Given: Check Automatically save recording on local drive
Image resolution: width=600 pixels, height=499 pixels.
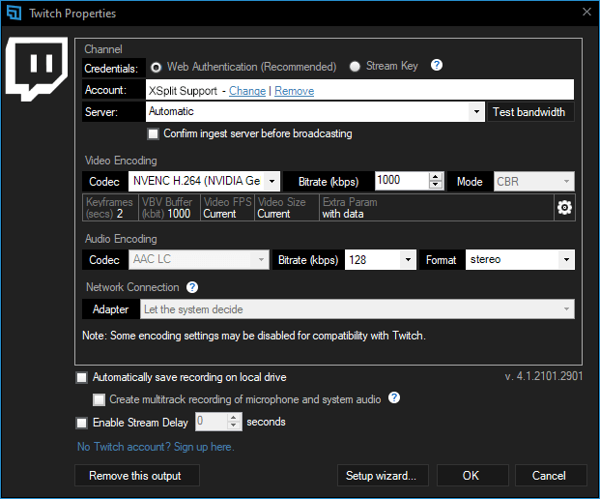Looking at the screenshot, I should tap(81, 377).
